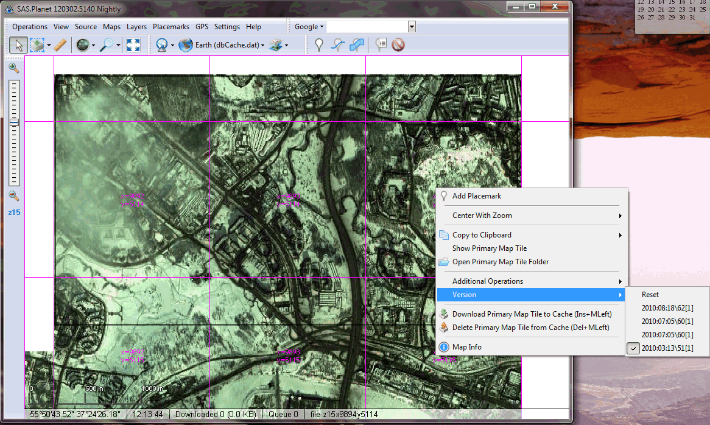Choose version 2010:08:18\62[1]
Viewport: 710px width, 425px height.
(667, 308)
